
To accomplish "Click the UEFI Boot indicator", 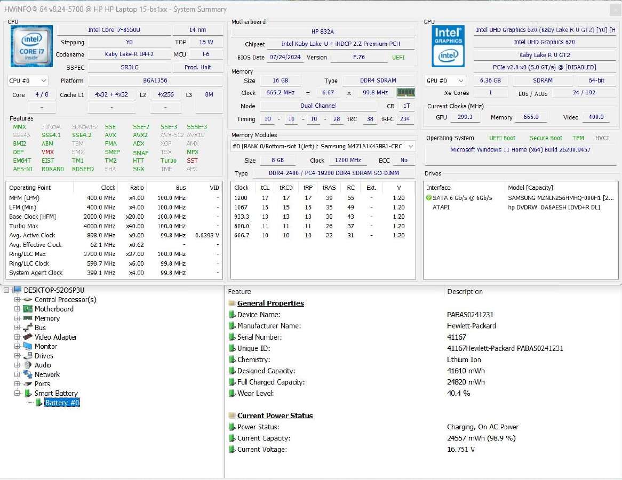I will pyautogui.click(x=502, y=138).
